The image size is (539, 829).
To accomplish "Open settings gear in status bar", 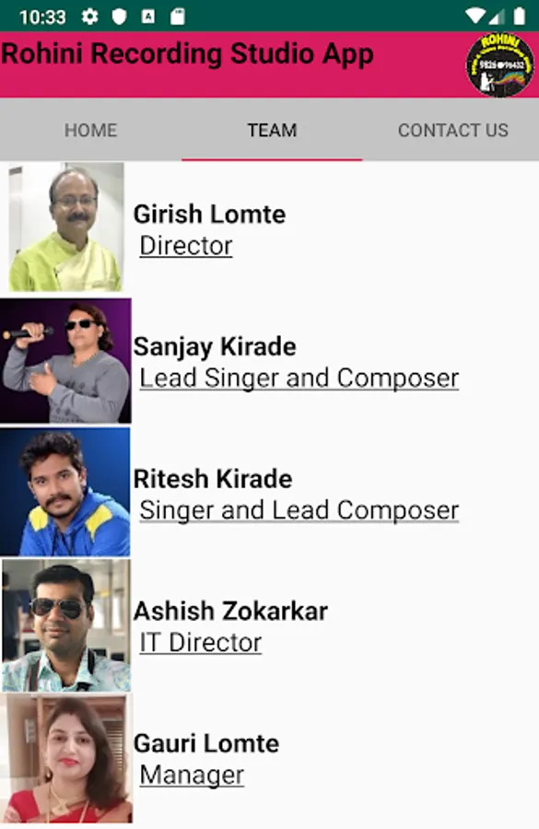I will tap(90, 17).
